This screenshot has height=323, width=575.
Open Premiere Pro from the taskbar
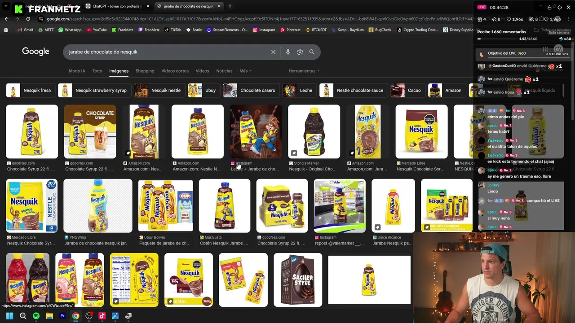click(x=62, y=316)
